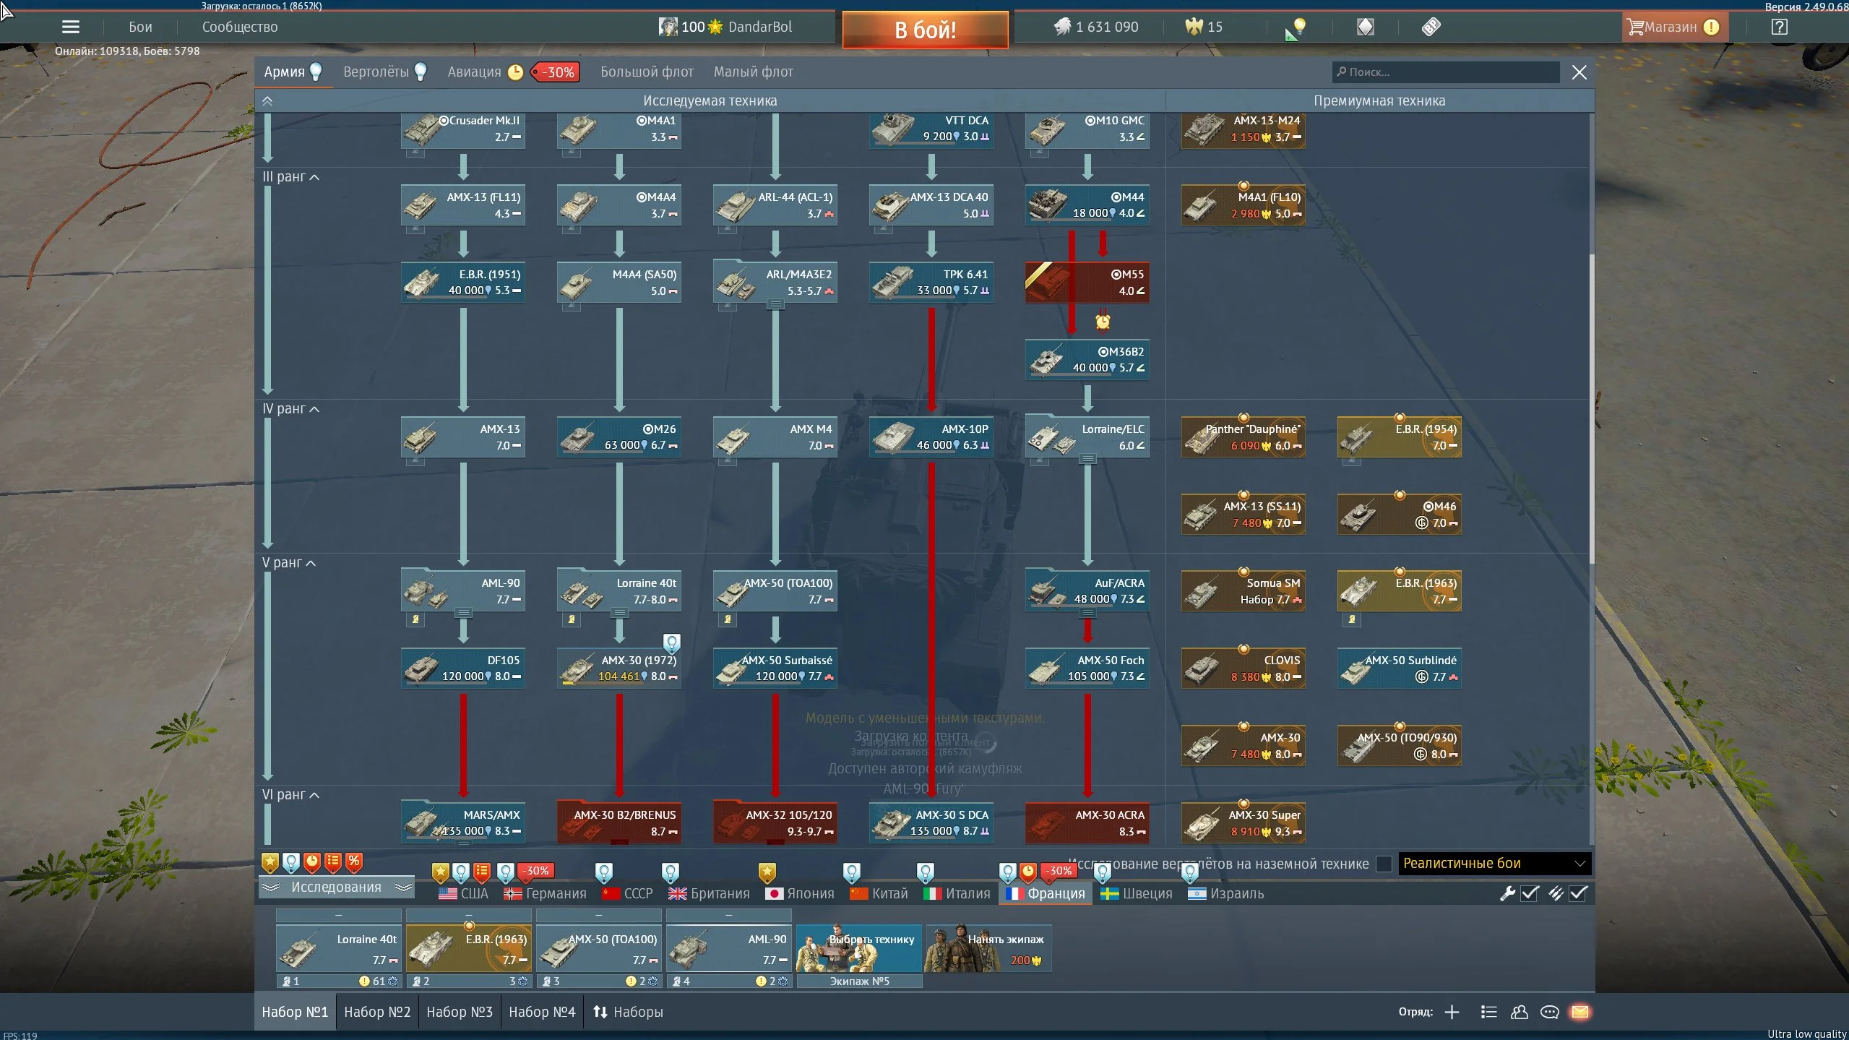Viewport: 1849px width, 1040px height.
Task: Switch to Вертолёты tab
Action: pos(376,72)
